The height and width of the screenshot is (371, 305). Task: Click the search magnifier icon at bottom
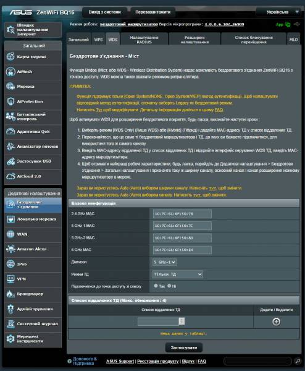pyautogui.click(x=298, y=361)
